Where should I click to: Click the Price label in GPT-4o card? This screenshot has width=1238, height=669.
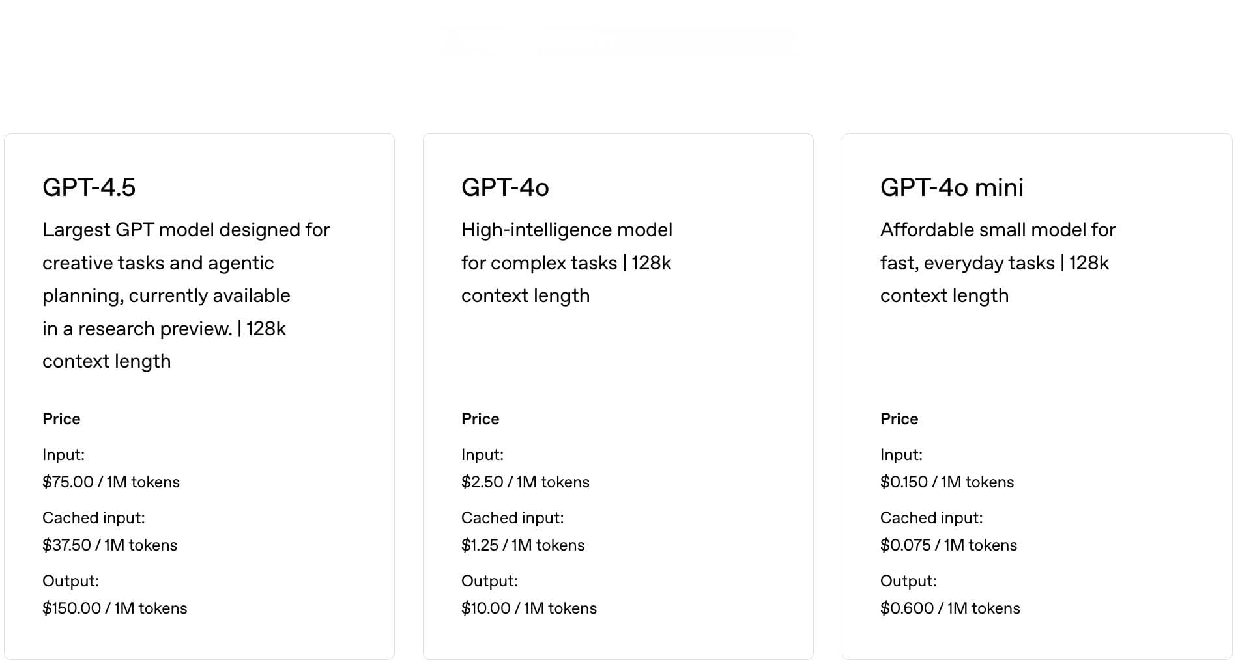(x=480, y=418)
